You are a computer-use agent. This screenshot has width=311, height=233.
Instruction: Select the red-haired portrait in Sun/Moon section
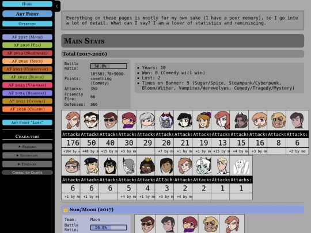pyautogui.click(x=232, y=224)
